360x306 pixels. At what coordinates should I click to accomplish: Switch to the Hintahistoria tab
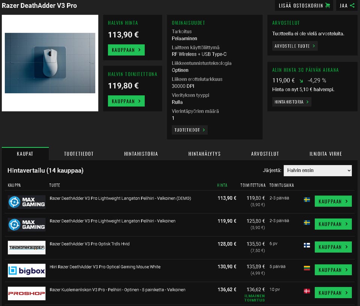141,154
